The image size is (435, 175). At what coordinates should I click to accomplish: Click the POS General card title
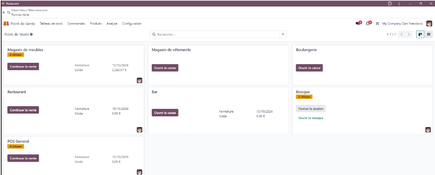(x=18, y=141)
